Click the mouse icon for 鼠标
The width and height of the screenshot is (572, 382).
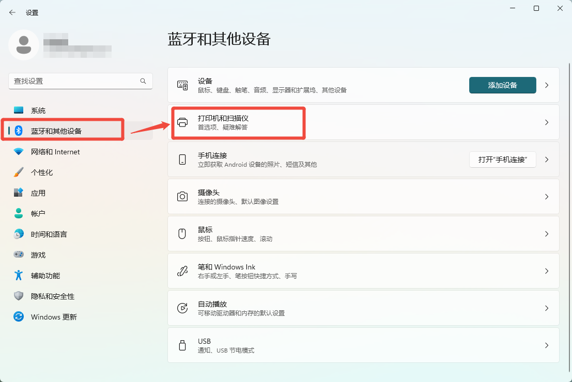click(182, 234)
